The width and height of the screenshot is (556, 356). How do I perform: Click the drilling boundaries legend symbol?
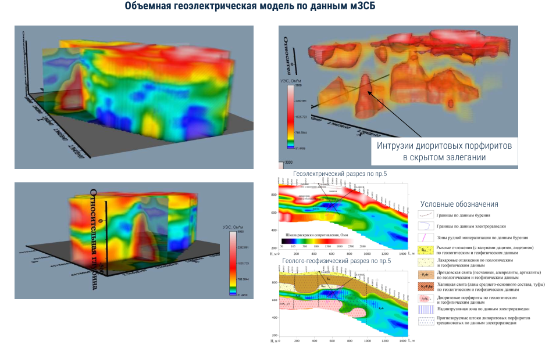click(x=426, y=214)
